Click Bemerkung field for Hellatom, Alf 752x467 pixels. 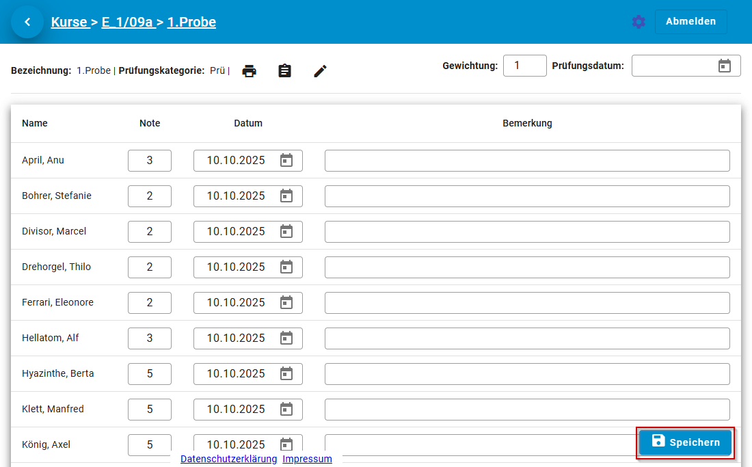coord(526,338)
